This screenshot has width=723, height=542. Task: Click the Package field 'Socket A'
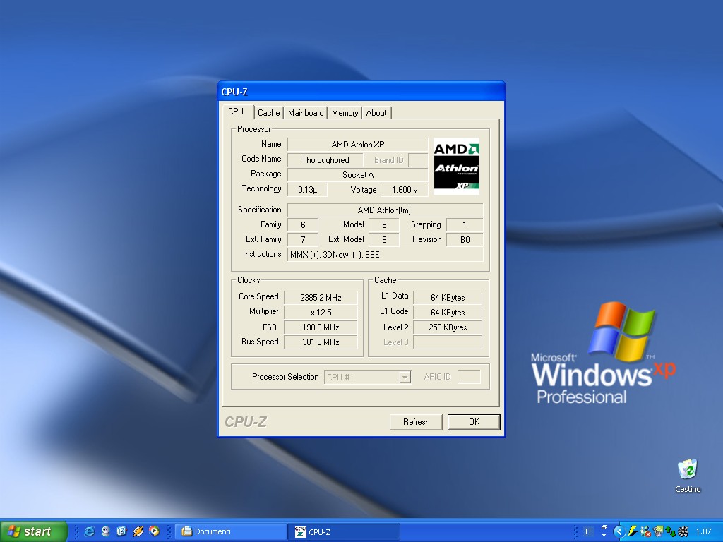tap(358, 175)
